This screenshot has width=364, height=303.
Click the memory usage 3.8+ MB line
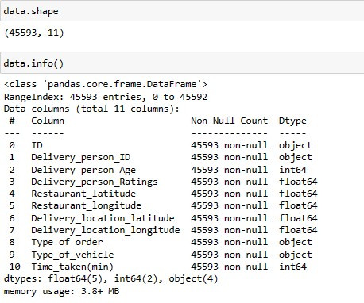pyautogui.click(x=62, y=291)
